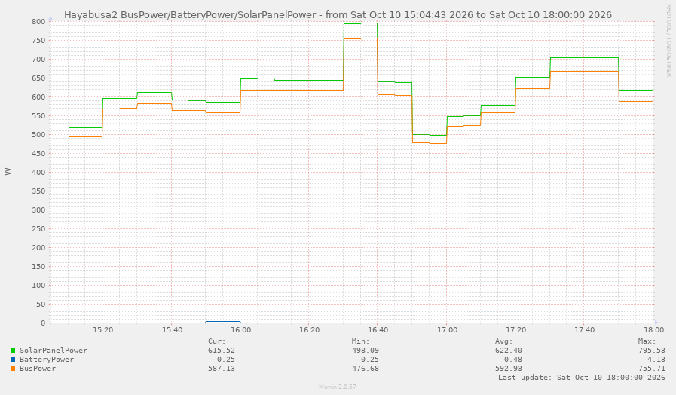Click the 17:20 time axis label
This screenshot has height=395, width=676.
[x=515, y=330]
